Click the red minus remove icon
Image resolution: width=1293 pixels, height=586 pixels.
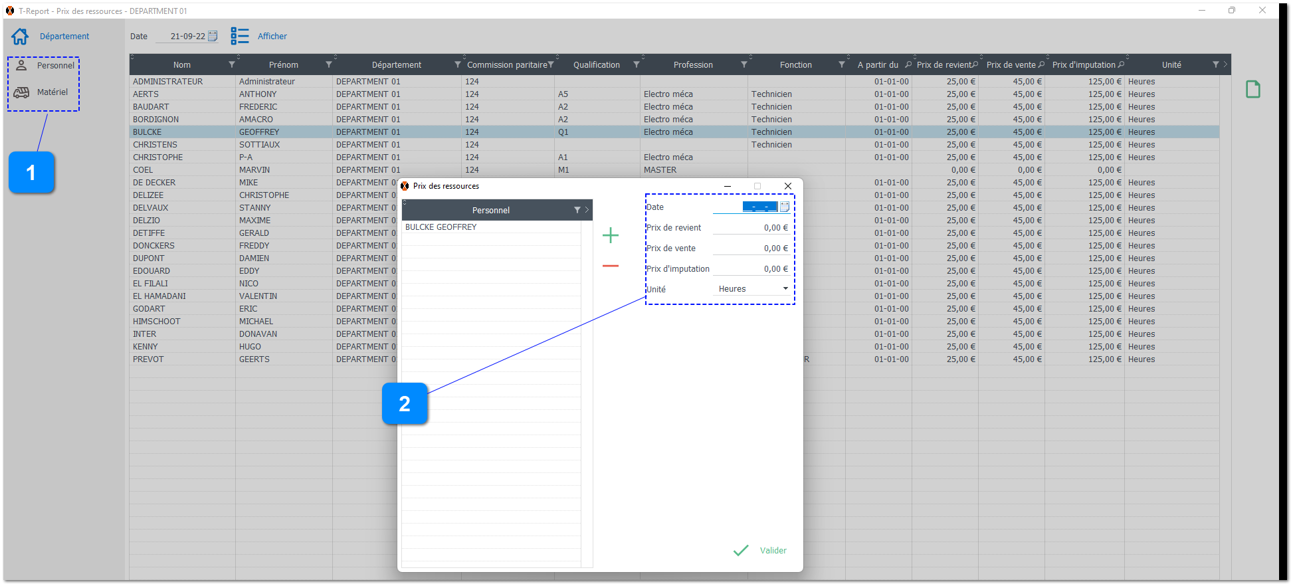tap(610, 266)
